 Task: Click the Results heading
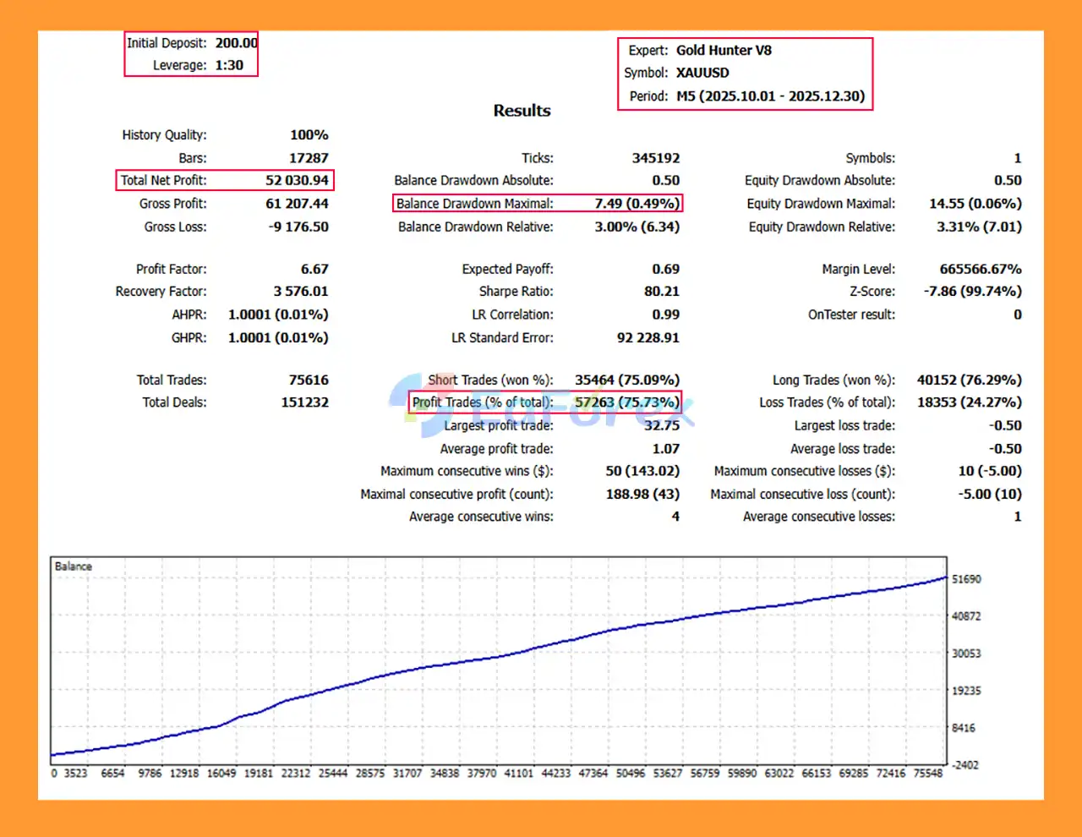click(x=522, y=111)
